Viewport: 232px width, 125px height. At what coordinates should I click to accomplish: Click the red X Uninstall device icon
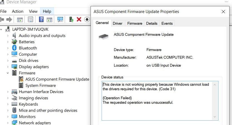click(x=79, y=19)
